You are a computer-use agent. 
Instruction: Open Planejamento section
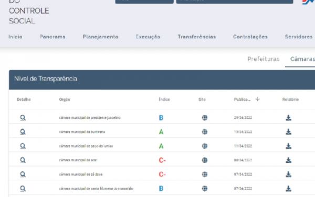click(x=101, y=37)
